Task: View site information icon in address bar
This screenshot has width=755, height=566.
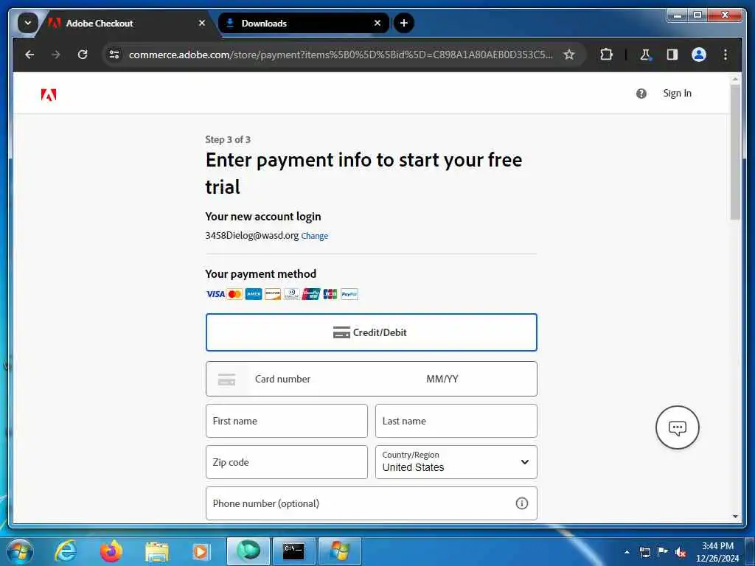Action: 114,55
